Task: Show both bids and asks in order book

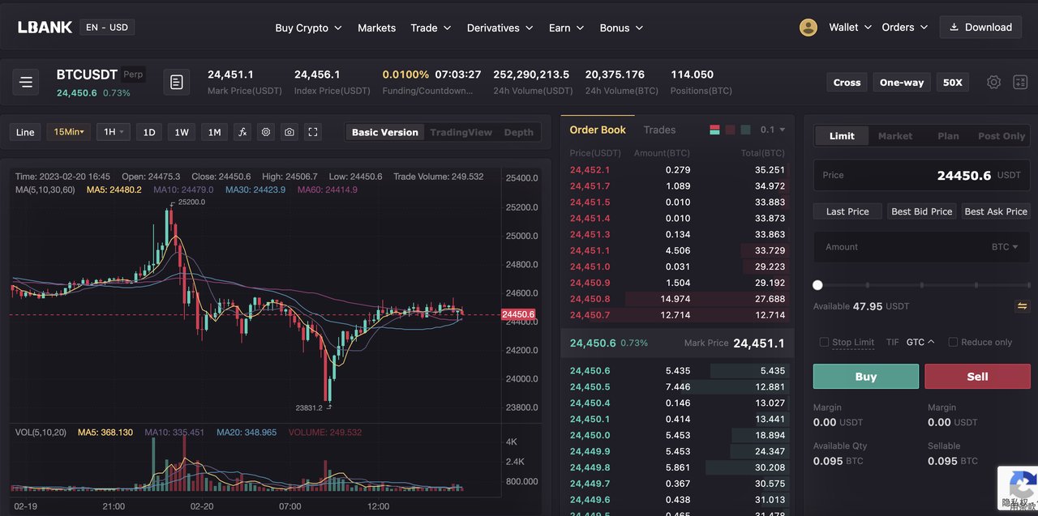Action: coord(714,130)
